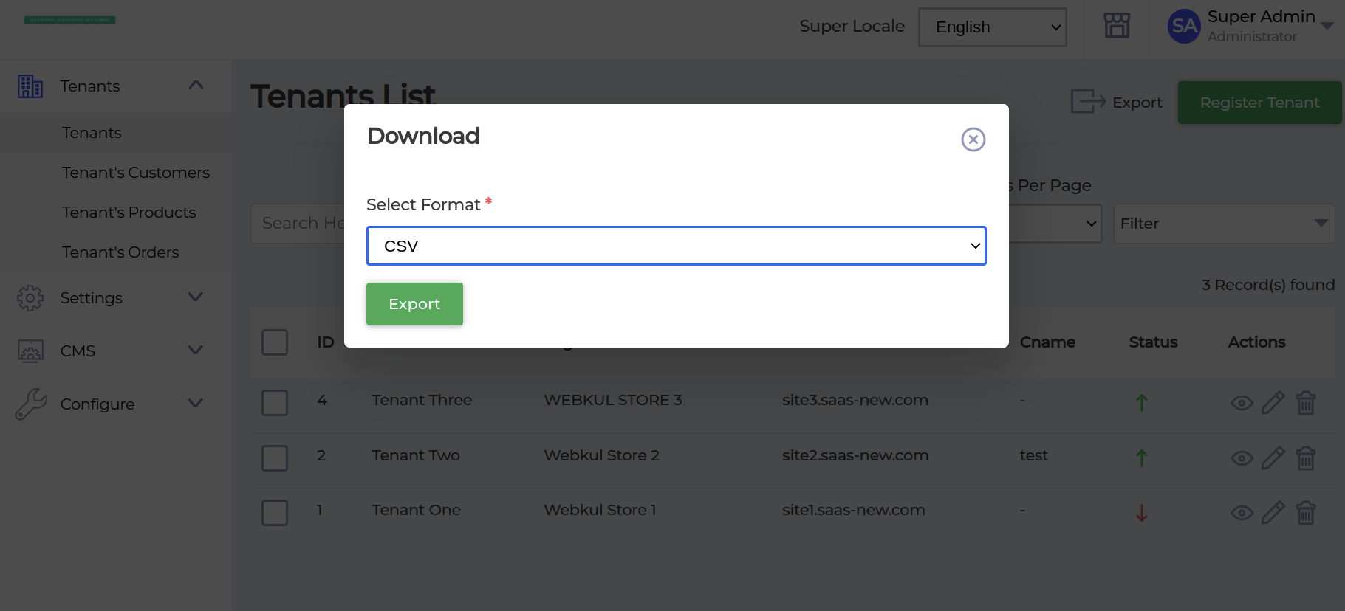
Task: View Tenant Three details eye icon
Action: [x=1242, y=403]
